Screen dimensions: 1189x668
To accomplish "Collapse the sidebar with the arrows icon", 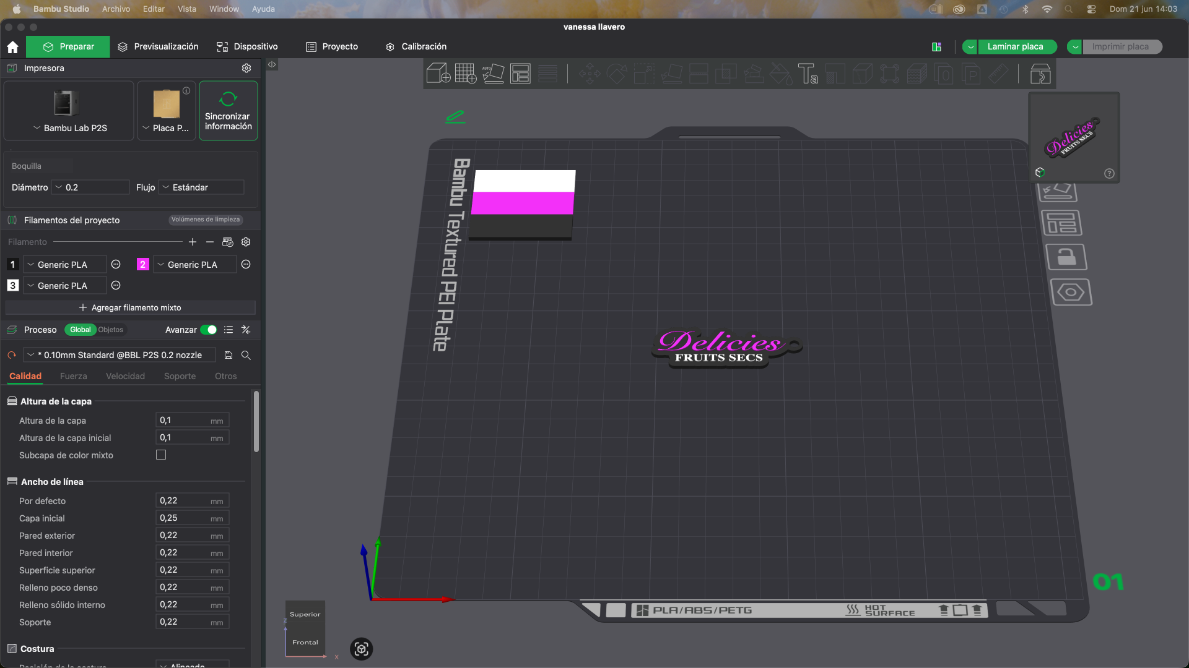I will point(272,64).
